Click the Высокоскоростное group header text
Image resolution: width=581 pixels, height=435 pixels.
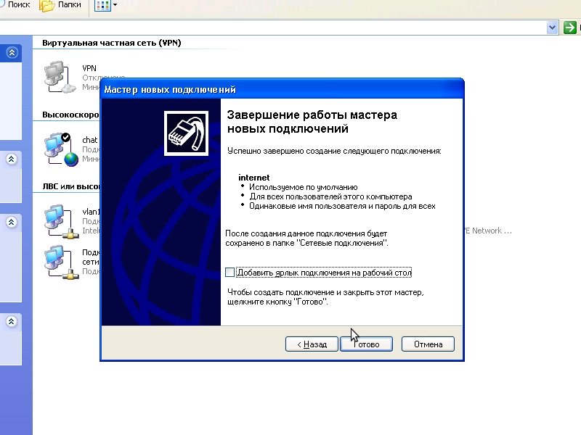tap(70, 115)
